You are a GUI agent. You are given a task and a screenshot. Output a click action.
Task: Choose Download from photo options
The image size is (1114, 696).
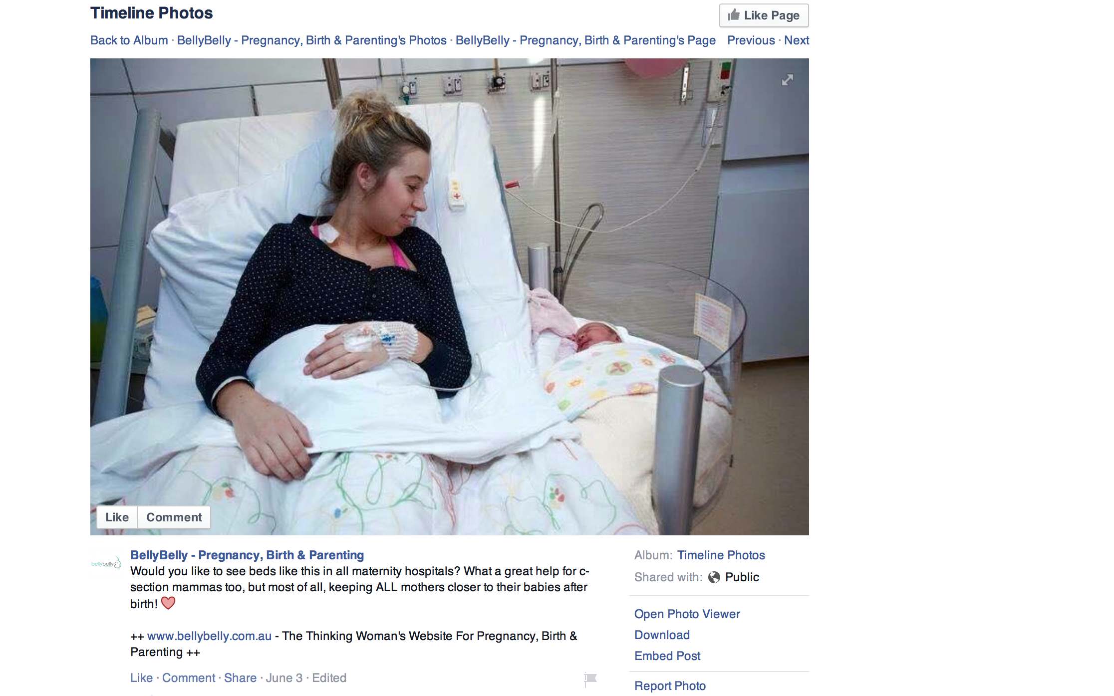point(662,635)
